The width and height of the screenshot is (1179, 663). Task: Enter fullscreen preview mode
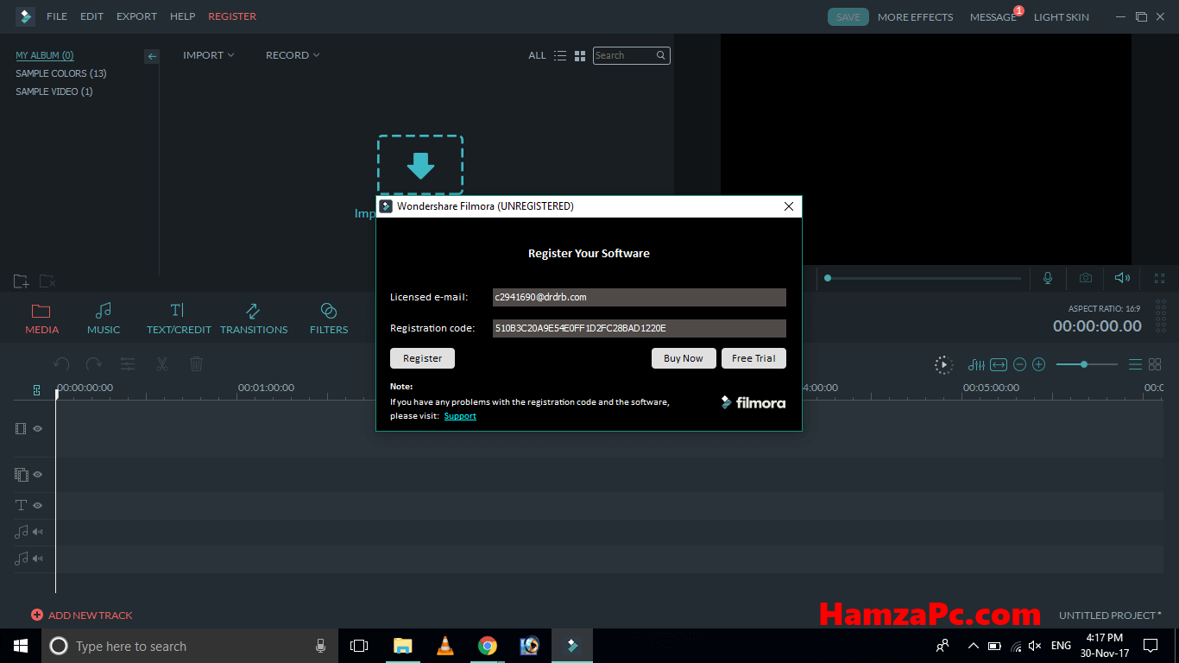click(x=1159, y=278)
